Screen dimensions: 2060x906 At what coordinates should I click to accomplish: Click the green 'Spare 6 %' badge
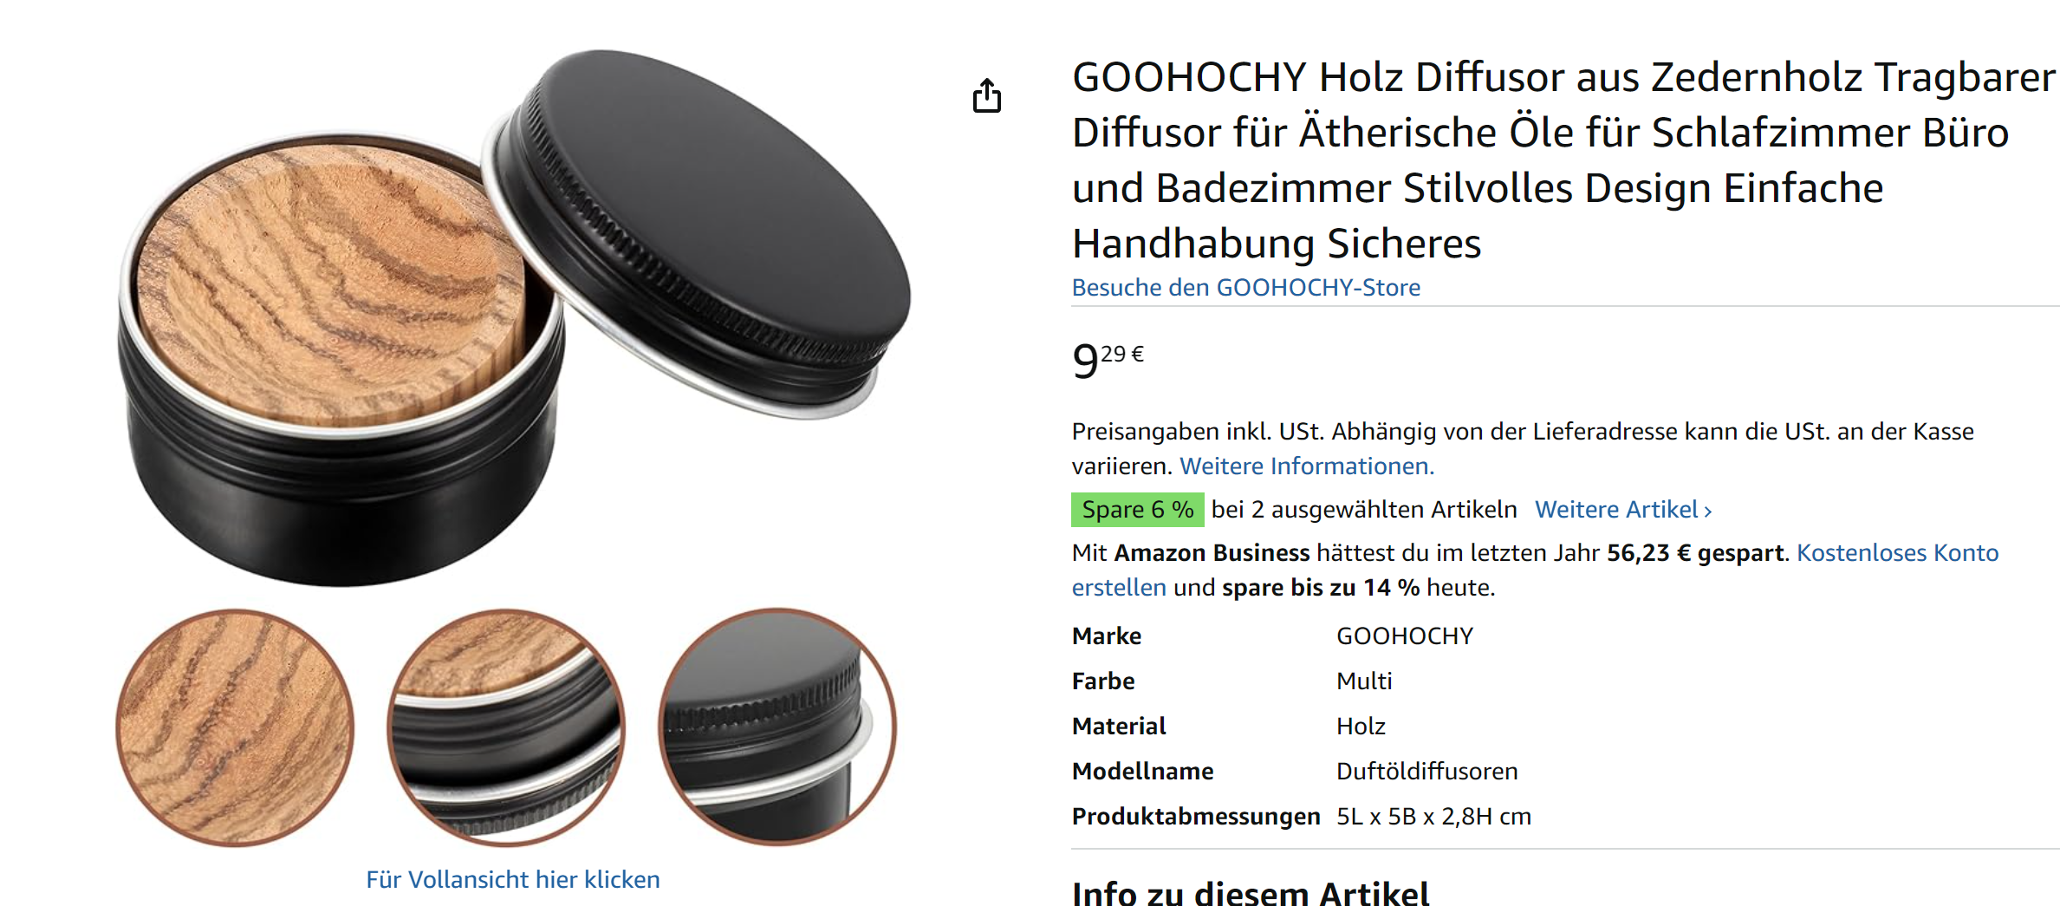[x=1137, y=510]
